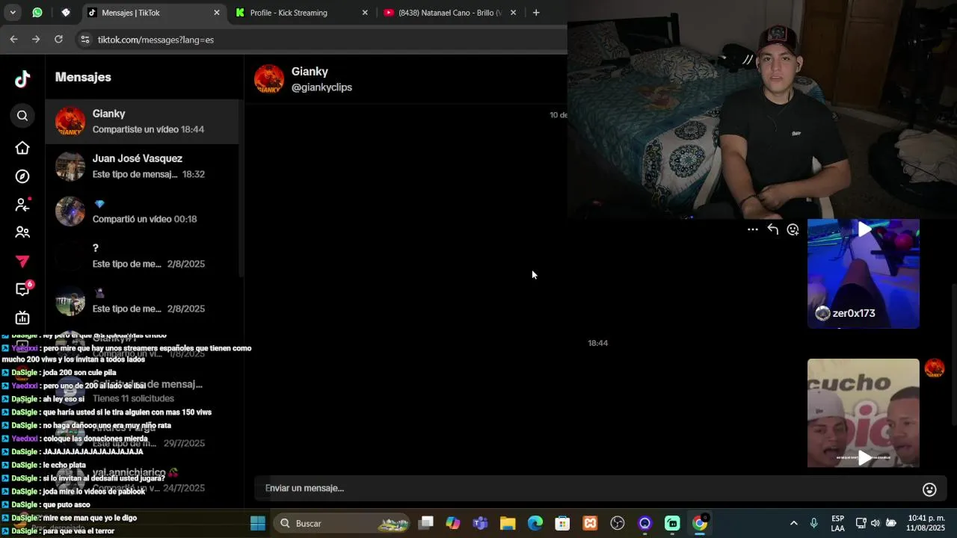Image resolution: width=957 pixels, height=538 pixels.
Task: Open Task View on the taskbar
Action: (x=425, y=524)
